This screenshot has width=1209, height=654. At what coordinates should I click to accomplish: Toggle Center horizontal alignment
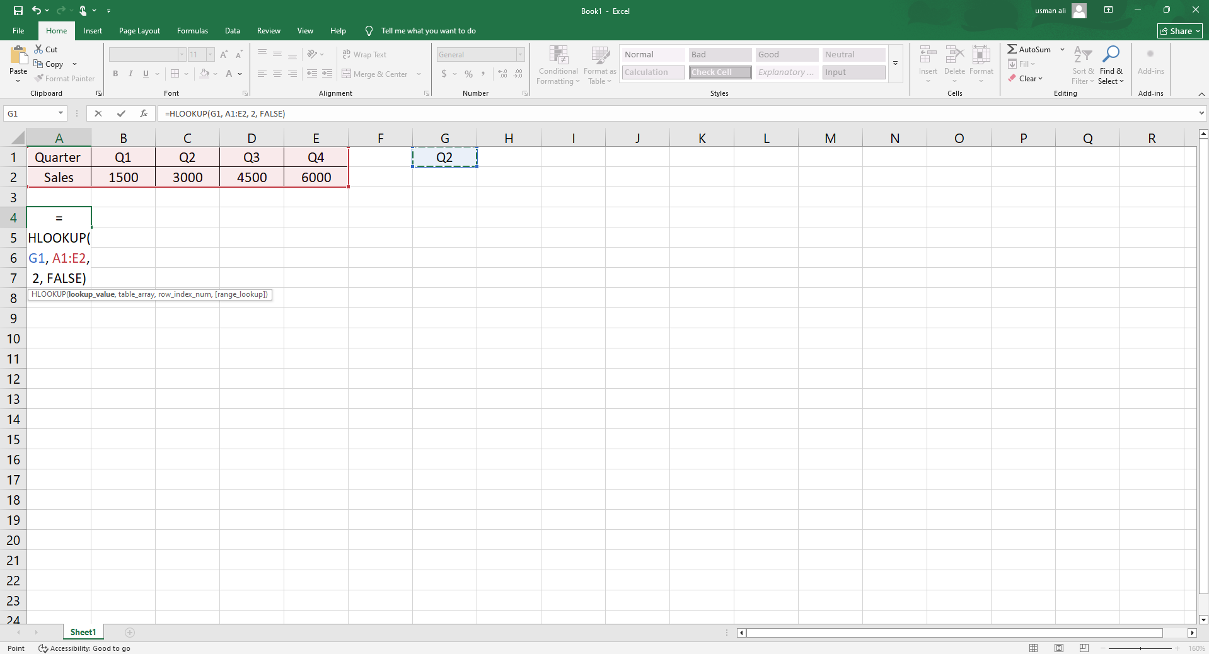(277, 74)
